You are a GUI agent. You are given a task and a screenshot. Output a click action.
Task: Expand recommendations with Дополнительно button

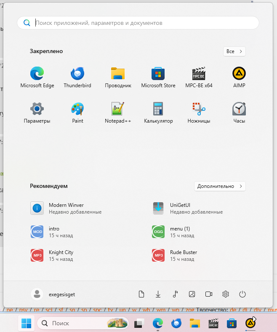click(220, 186)
